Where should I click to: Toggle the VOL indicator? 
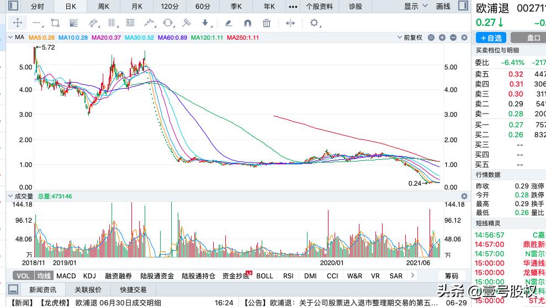coord(23,276)
